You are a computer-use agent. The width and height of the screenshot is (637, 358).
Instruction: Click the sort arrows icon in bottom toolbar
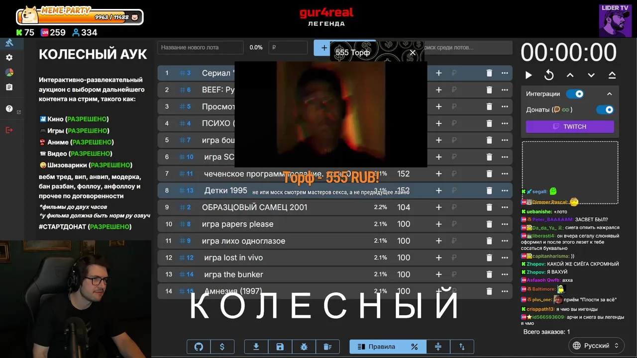[462, 347]
